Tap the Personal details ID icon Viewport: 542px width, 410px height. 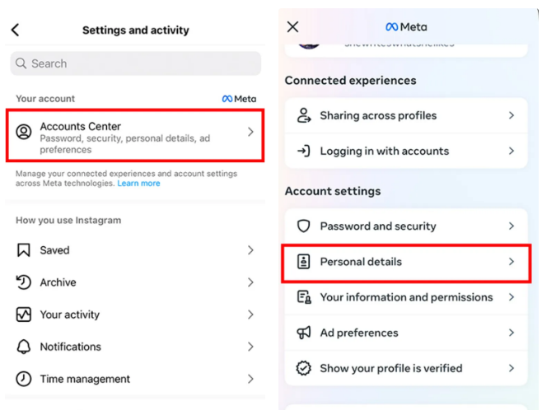click(303, 262)
